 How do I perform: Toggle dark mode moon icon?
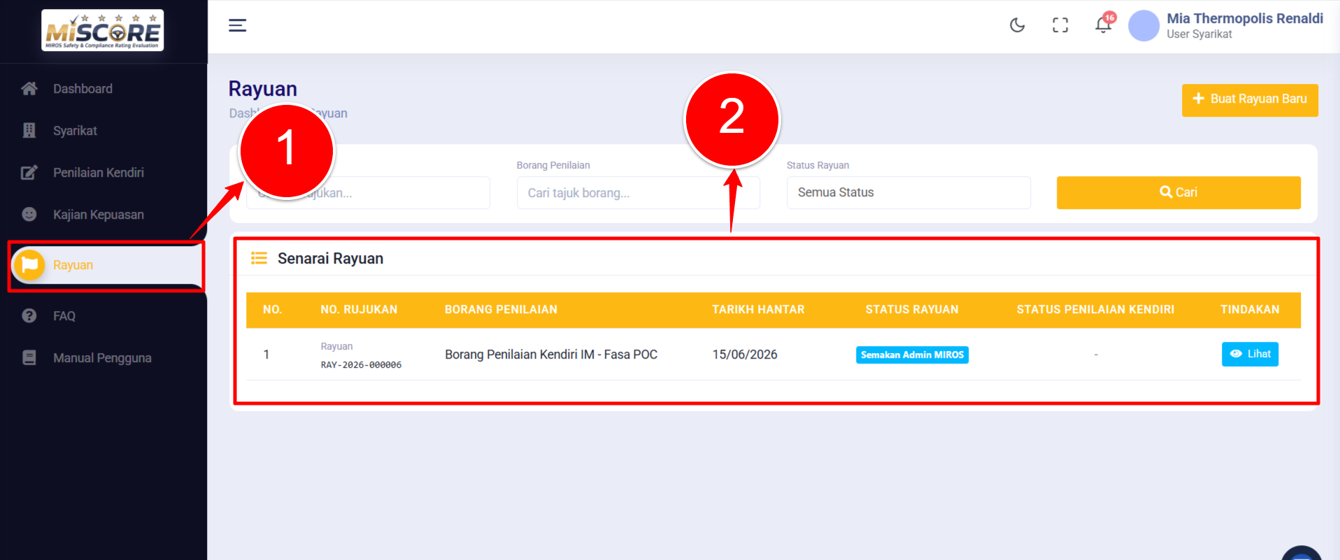pyautogui.click(x=1018, y=26)
